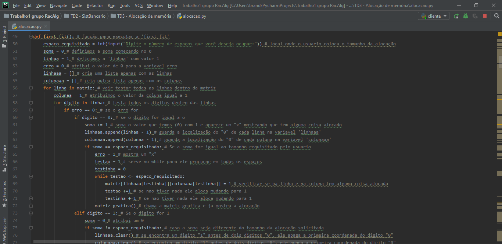Open the Run menu
The height and width of the screenshot is (244, 502).
[111, 6]
